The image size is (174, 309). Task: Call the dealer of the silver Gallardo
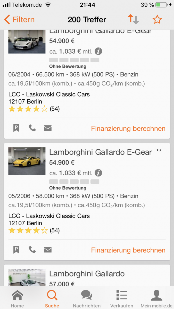pos(32,128)
